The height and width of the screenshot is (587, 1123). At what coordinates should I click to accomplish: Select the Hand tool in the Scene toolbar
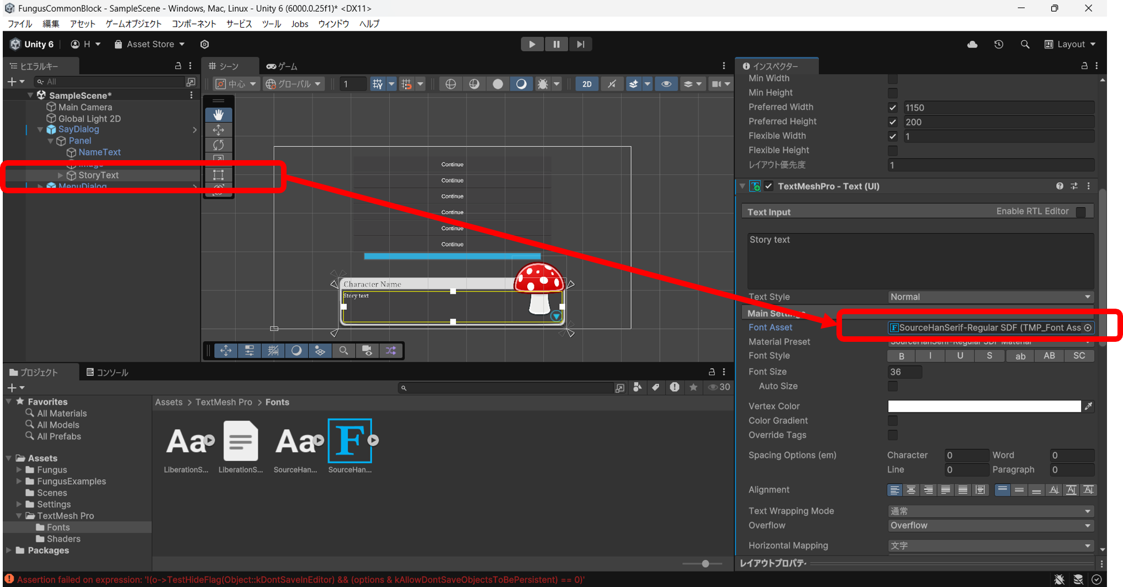tap(219, 115)
